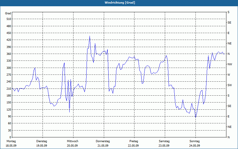Select the date 18.05.09

tap(11, 146)
